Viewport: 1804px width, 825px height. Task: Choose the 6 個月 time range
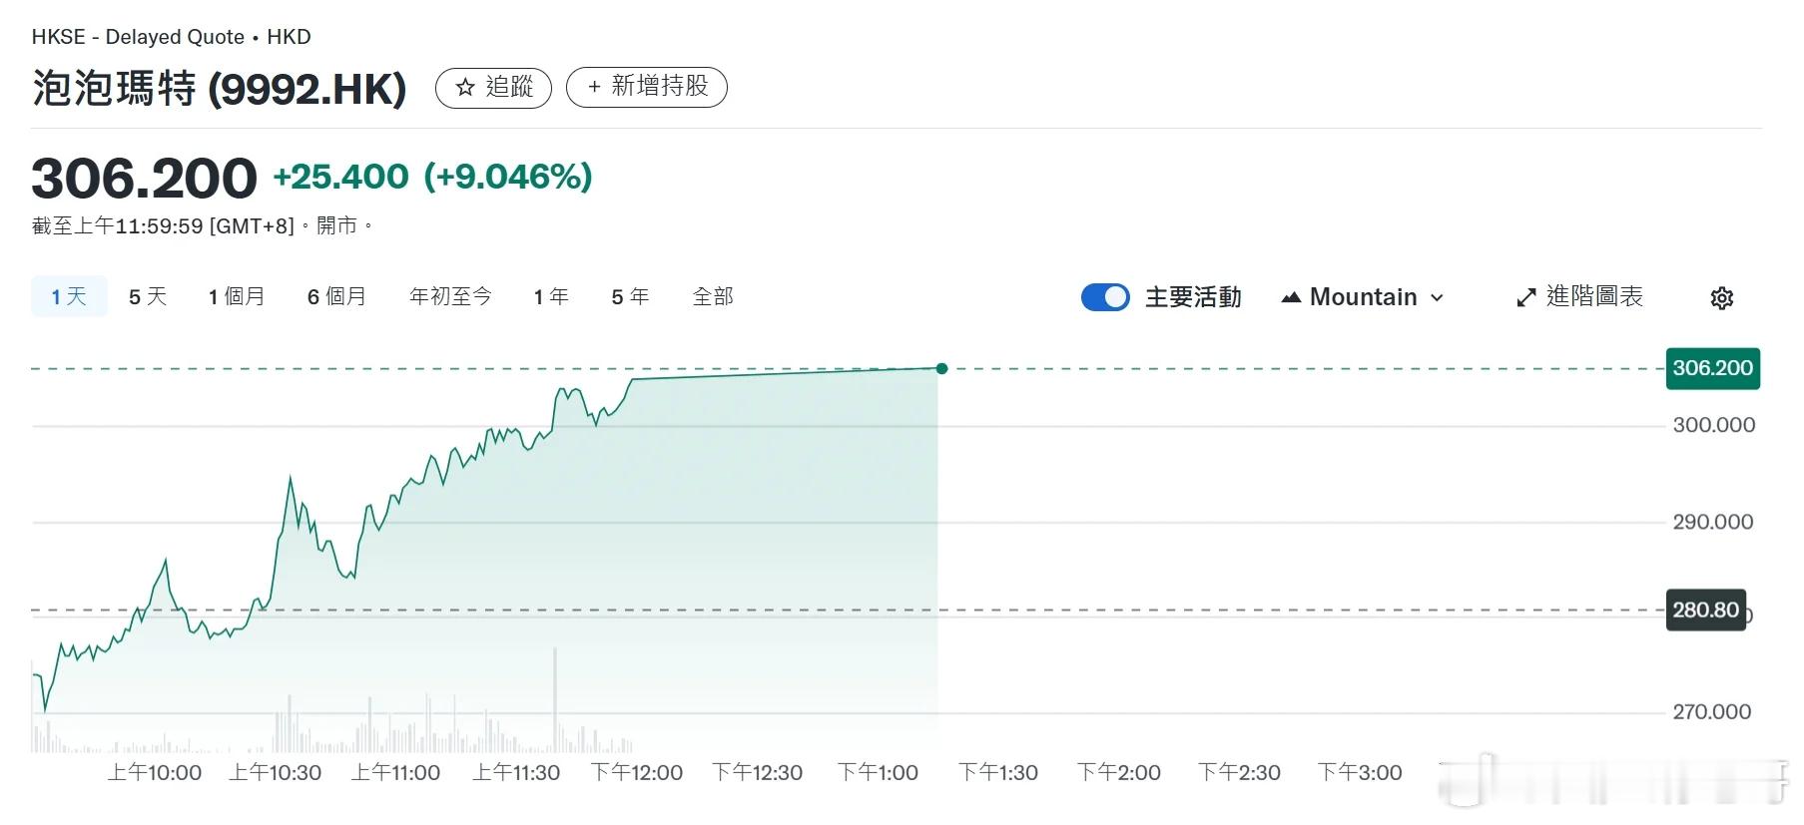pos(336,296)
